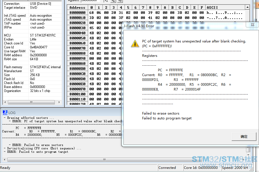Click address row 8000010 in hex table
This screenshot has height=172, width=259.
click(x=77, y=18)
